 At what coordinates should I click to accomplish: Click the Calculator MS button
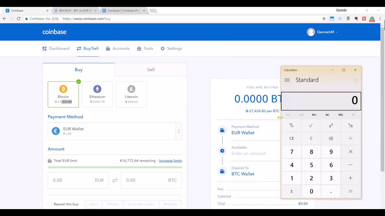340,115
